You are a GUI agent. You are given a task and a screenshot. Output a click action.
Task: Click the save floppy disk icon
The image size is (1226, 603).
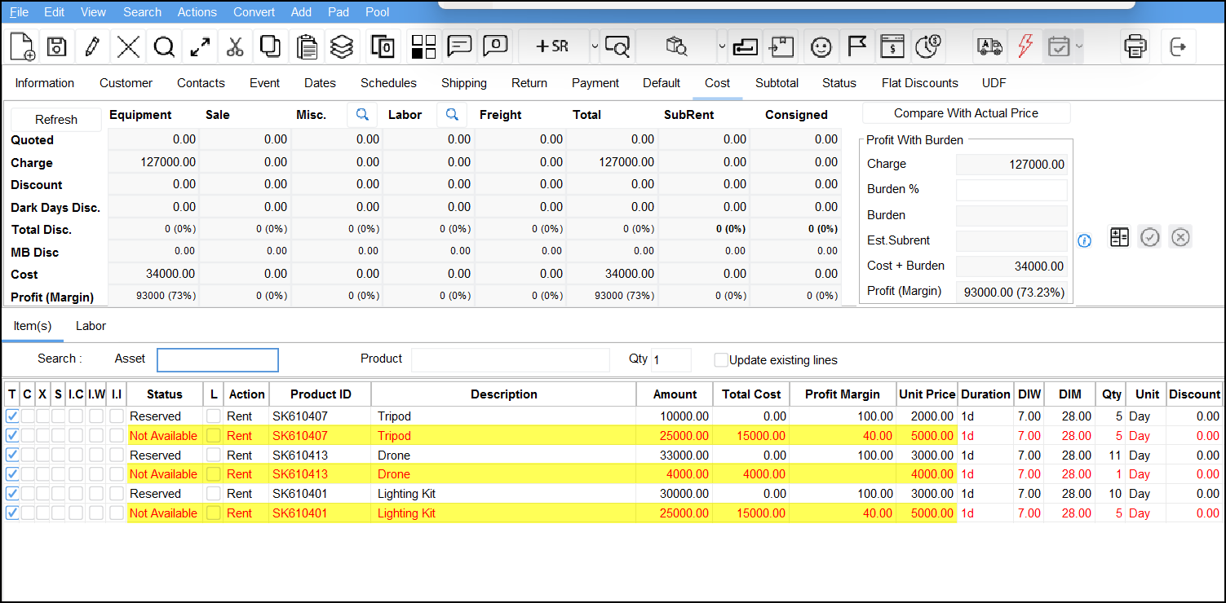tap(56, 46)
